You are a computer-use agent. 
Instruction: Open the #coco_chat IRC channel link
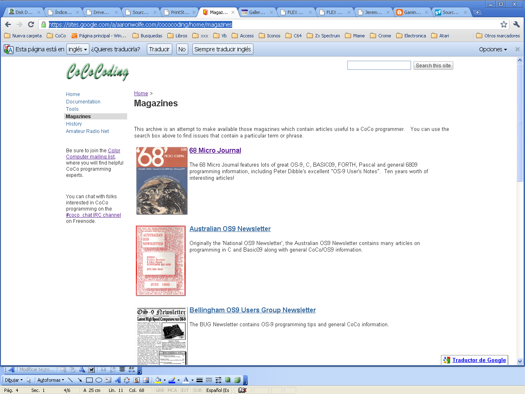click(94, 215)
